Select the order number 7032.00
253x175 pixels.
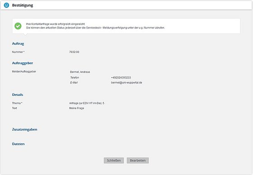[x=74, y=52]
